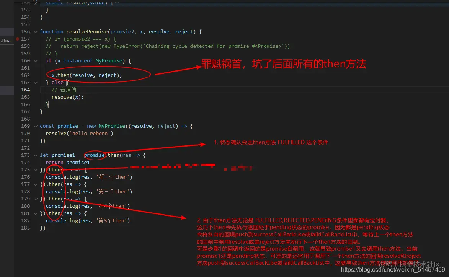
Task: Collapse the then callback fold arrow on line 179
Action: 35,199
